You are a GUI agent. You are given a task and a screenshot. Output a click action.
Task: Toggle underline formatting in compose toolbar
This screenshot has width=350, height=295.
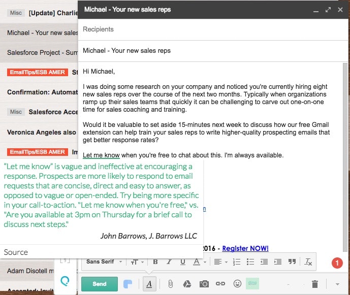pos(182,262)
